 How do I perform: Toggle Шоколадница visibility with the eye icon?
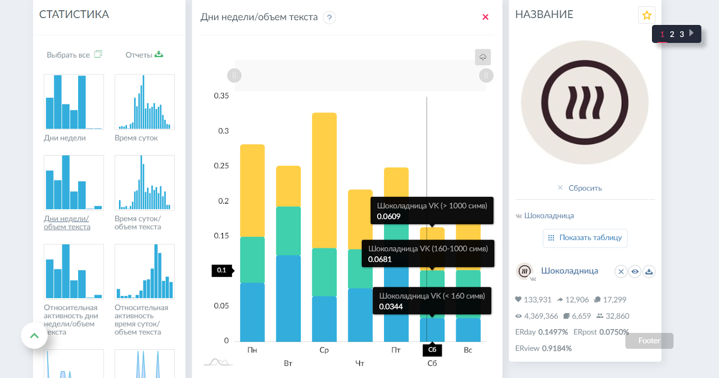(x=635, y=271)
